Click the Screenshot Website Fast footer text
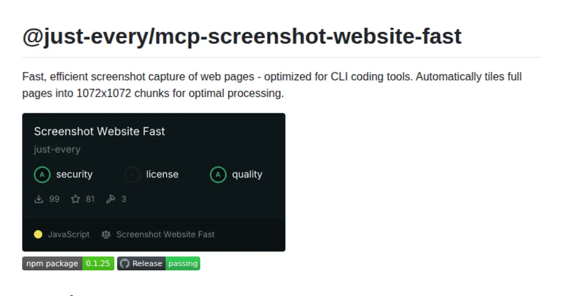 pos(165,234)
